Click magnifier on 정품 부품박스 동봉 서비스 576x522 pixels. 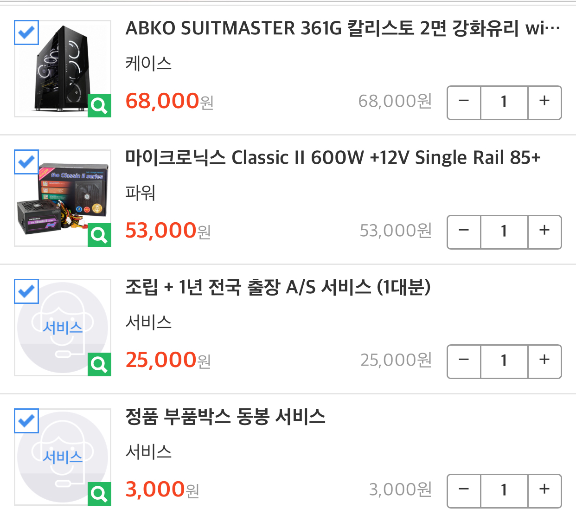coord(100,494)
